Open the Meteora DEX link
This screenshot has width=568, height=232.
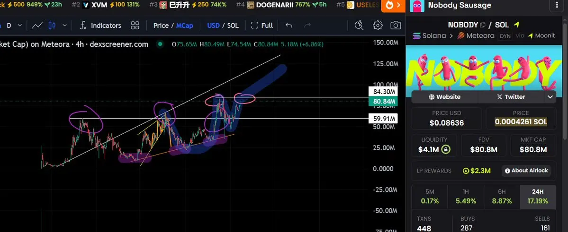pyautogui.click(x=476, y=35)
